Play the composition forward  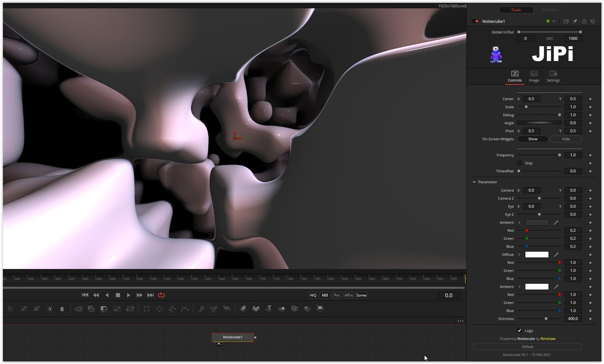[x=128, y=295]
